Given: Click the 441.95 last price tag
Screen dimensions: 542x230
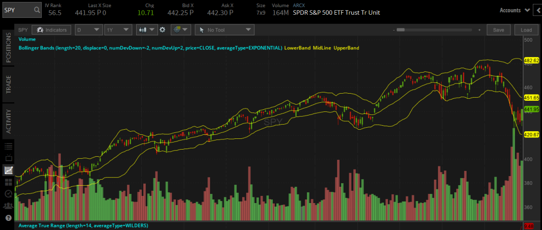Looking at the screenshot, I should (532, 109).
